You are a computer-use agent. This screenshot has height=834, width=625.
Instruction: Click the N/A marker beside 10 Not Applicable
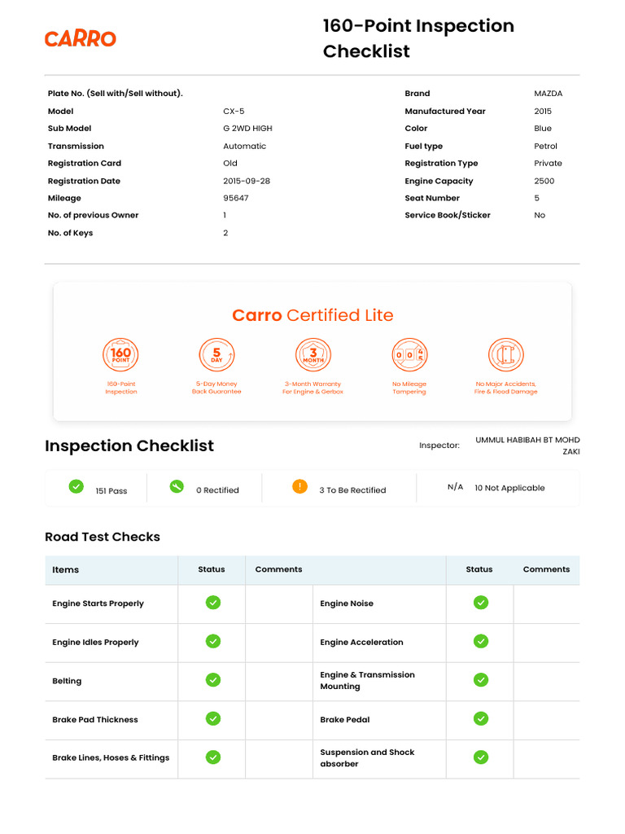(456, 487)
